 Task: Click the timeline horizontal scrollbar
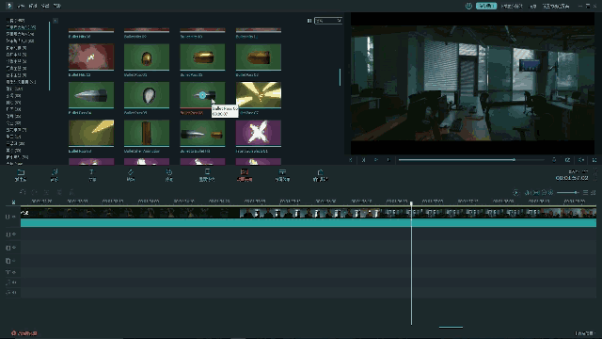(451, 328)
